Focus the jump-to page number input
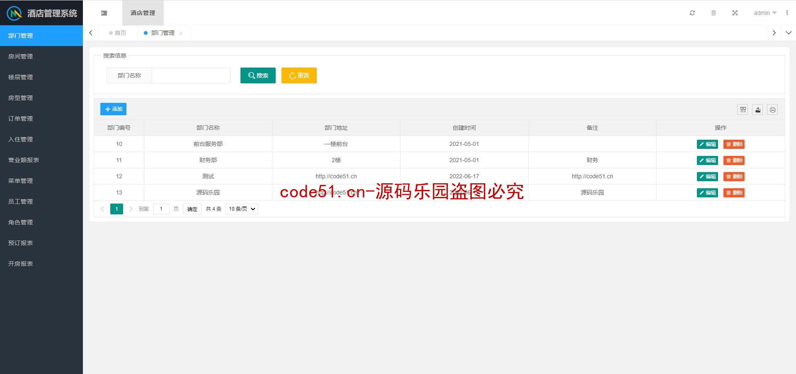The image size is (796, 374). [161, 209]
